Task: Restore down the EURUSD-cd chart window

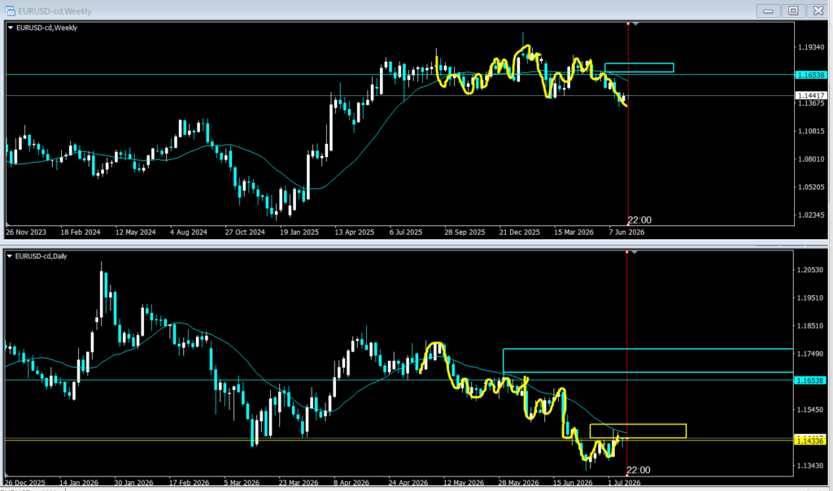Action: [x=793, y=11]
